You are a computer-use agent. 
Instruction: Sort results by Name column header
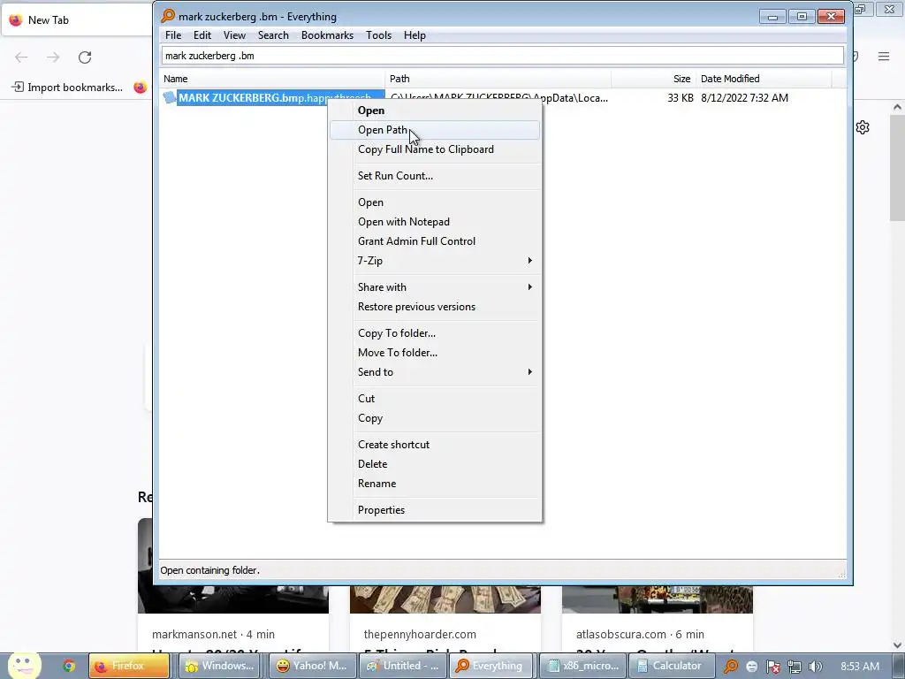272,79
